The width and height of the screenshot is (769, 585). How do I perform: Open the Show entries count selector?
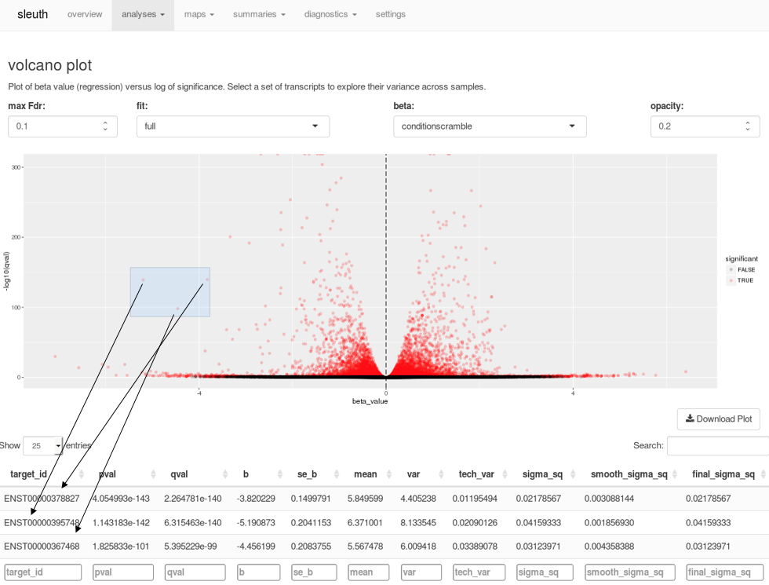point(43,446)
